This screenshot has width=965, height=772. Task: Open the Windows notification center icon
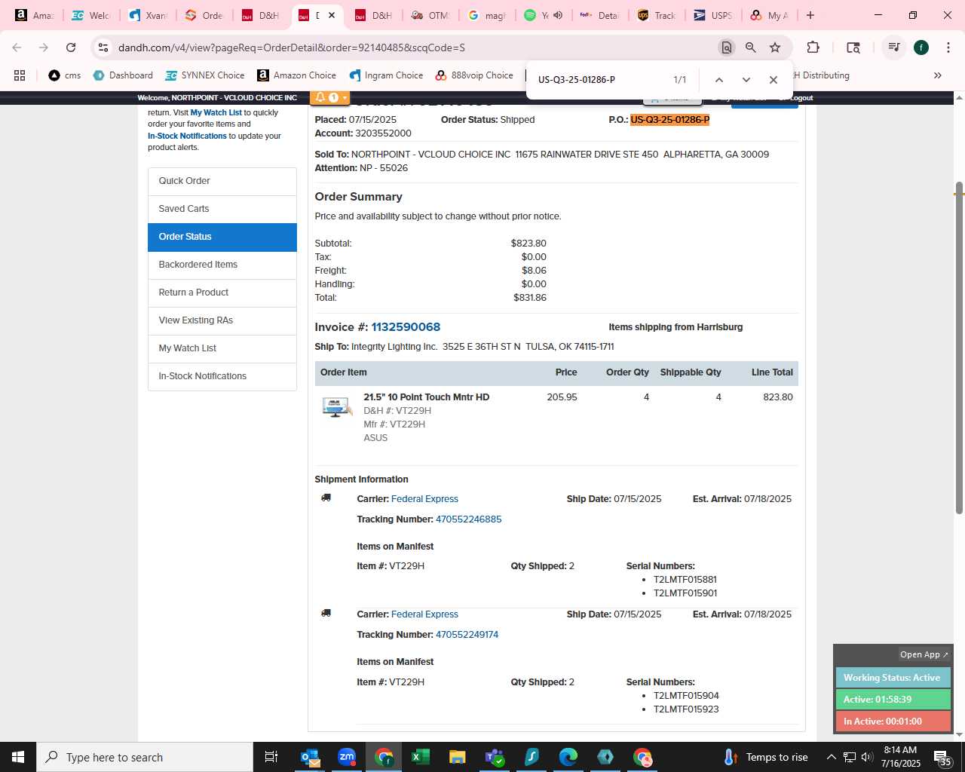click(942, 757)
